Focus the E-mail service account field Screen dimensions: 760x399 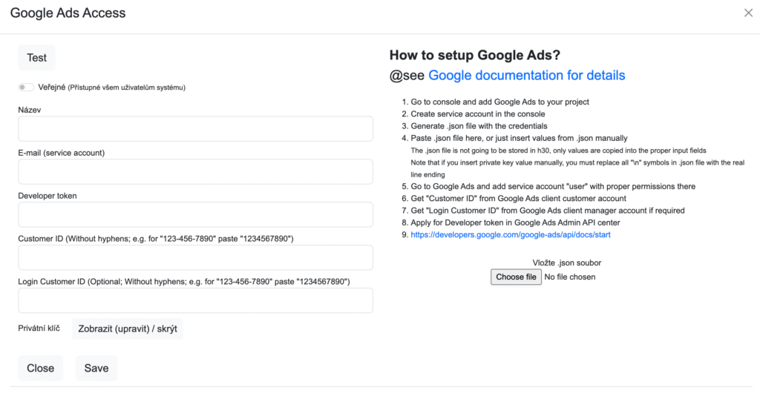pyautogui.click(x=195, y=171)
